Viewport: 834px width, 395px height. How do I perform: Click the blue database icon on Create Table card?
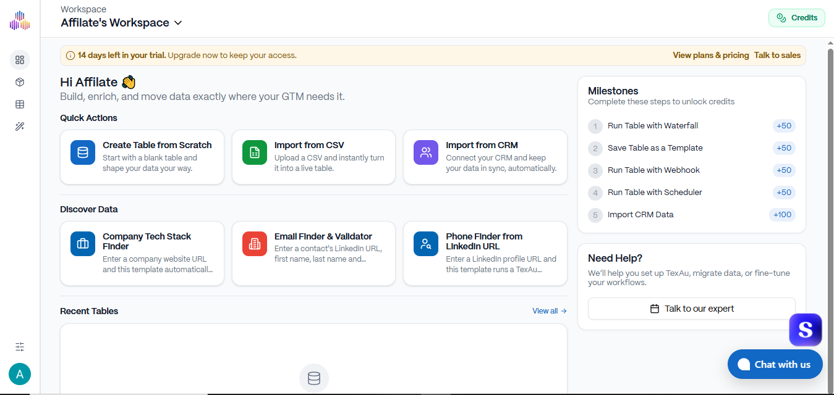[x=83, y=152]
